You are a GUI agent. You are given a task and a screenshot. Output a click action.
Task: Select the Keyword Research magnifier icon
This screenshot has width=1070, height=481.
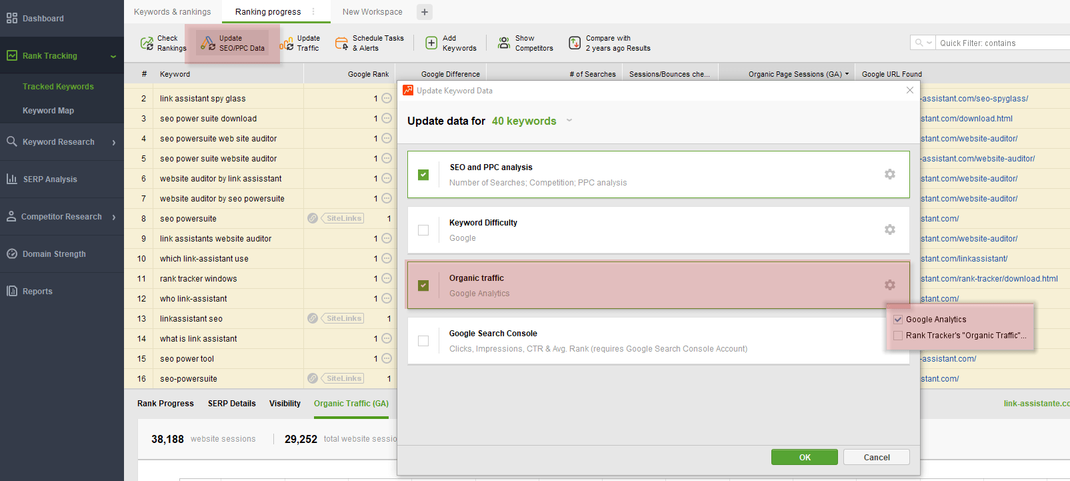pyautogui.click(x=11, y=141)
